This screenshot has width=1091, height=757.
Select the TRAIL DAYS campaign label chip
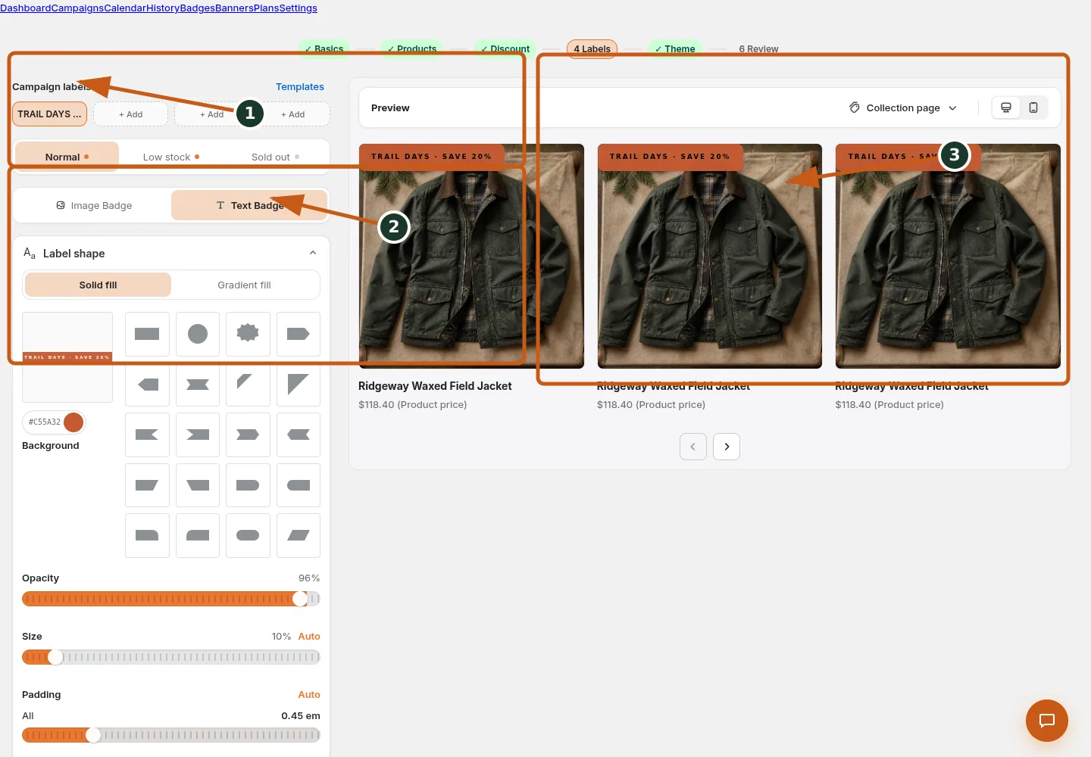(49, 114)
